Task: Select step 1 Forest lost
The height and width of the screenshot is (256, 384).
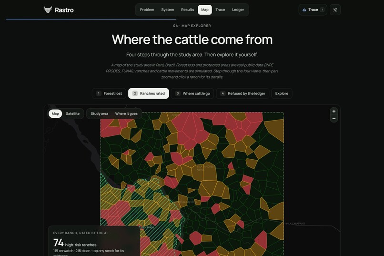Action: pyautogui.click(x=109, y=93)
